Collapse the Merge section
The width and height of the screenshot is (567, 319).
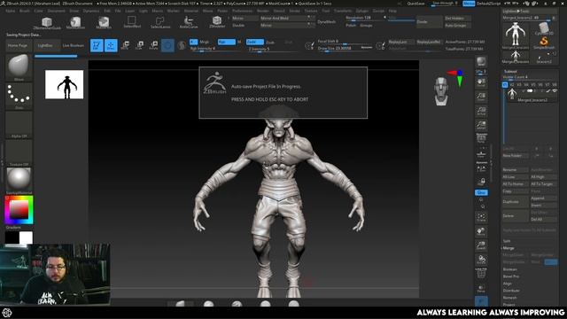click(509, 248)
